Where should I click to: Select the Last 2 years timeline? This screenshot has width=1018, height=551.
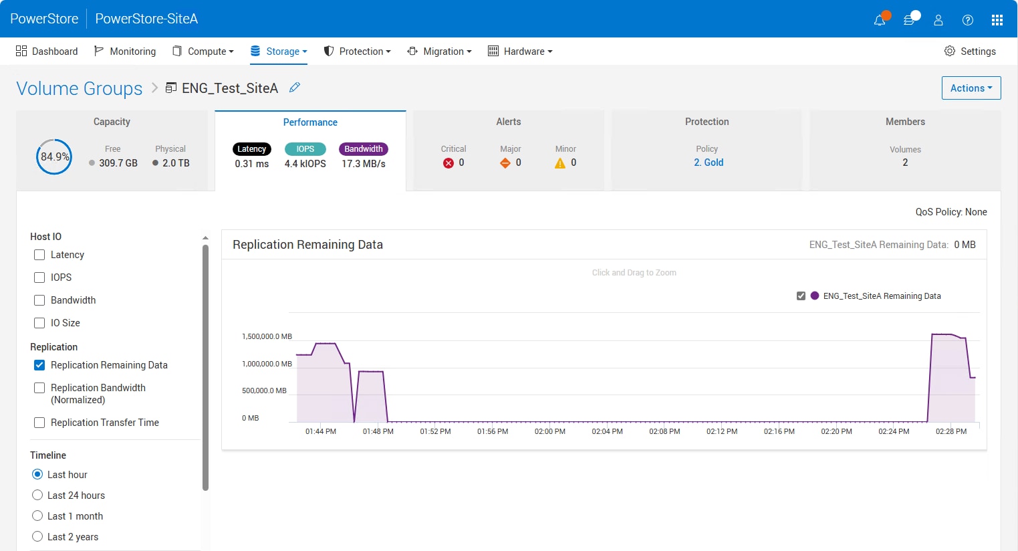coord(37,536)
